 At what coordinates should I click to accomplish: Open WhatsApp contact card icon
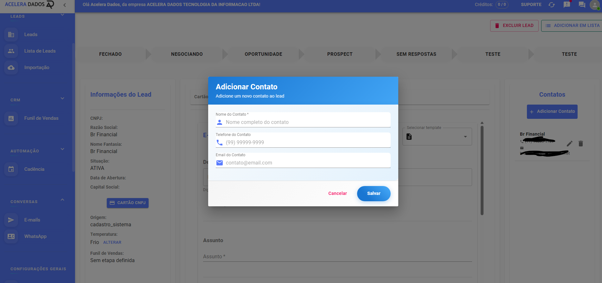pyautogui.click(x=11, y=236)
